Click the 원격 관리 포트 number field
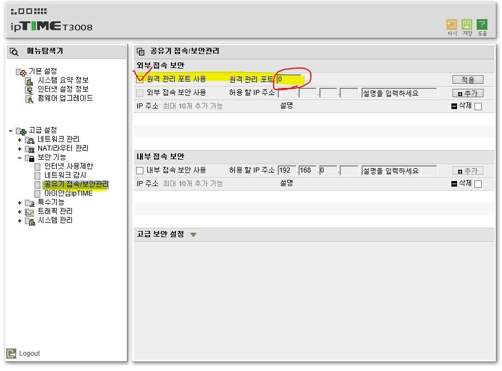 [x=289, y=79]
